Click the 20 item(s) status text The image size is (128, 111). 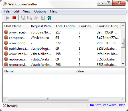10,106
